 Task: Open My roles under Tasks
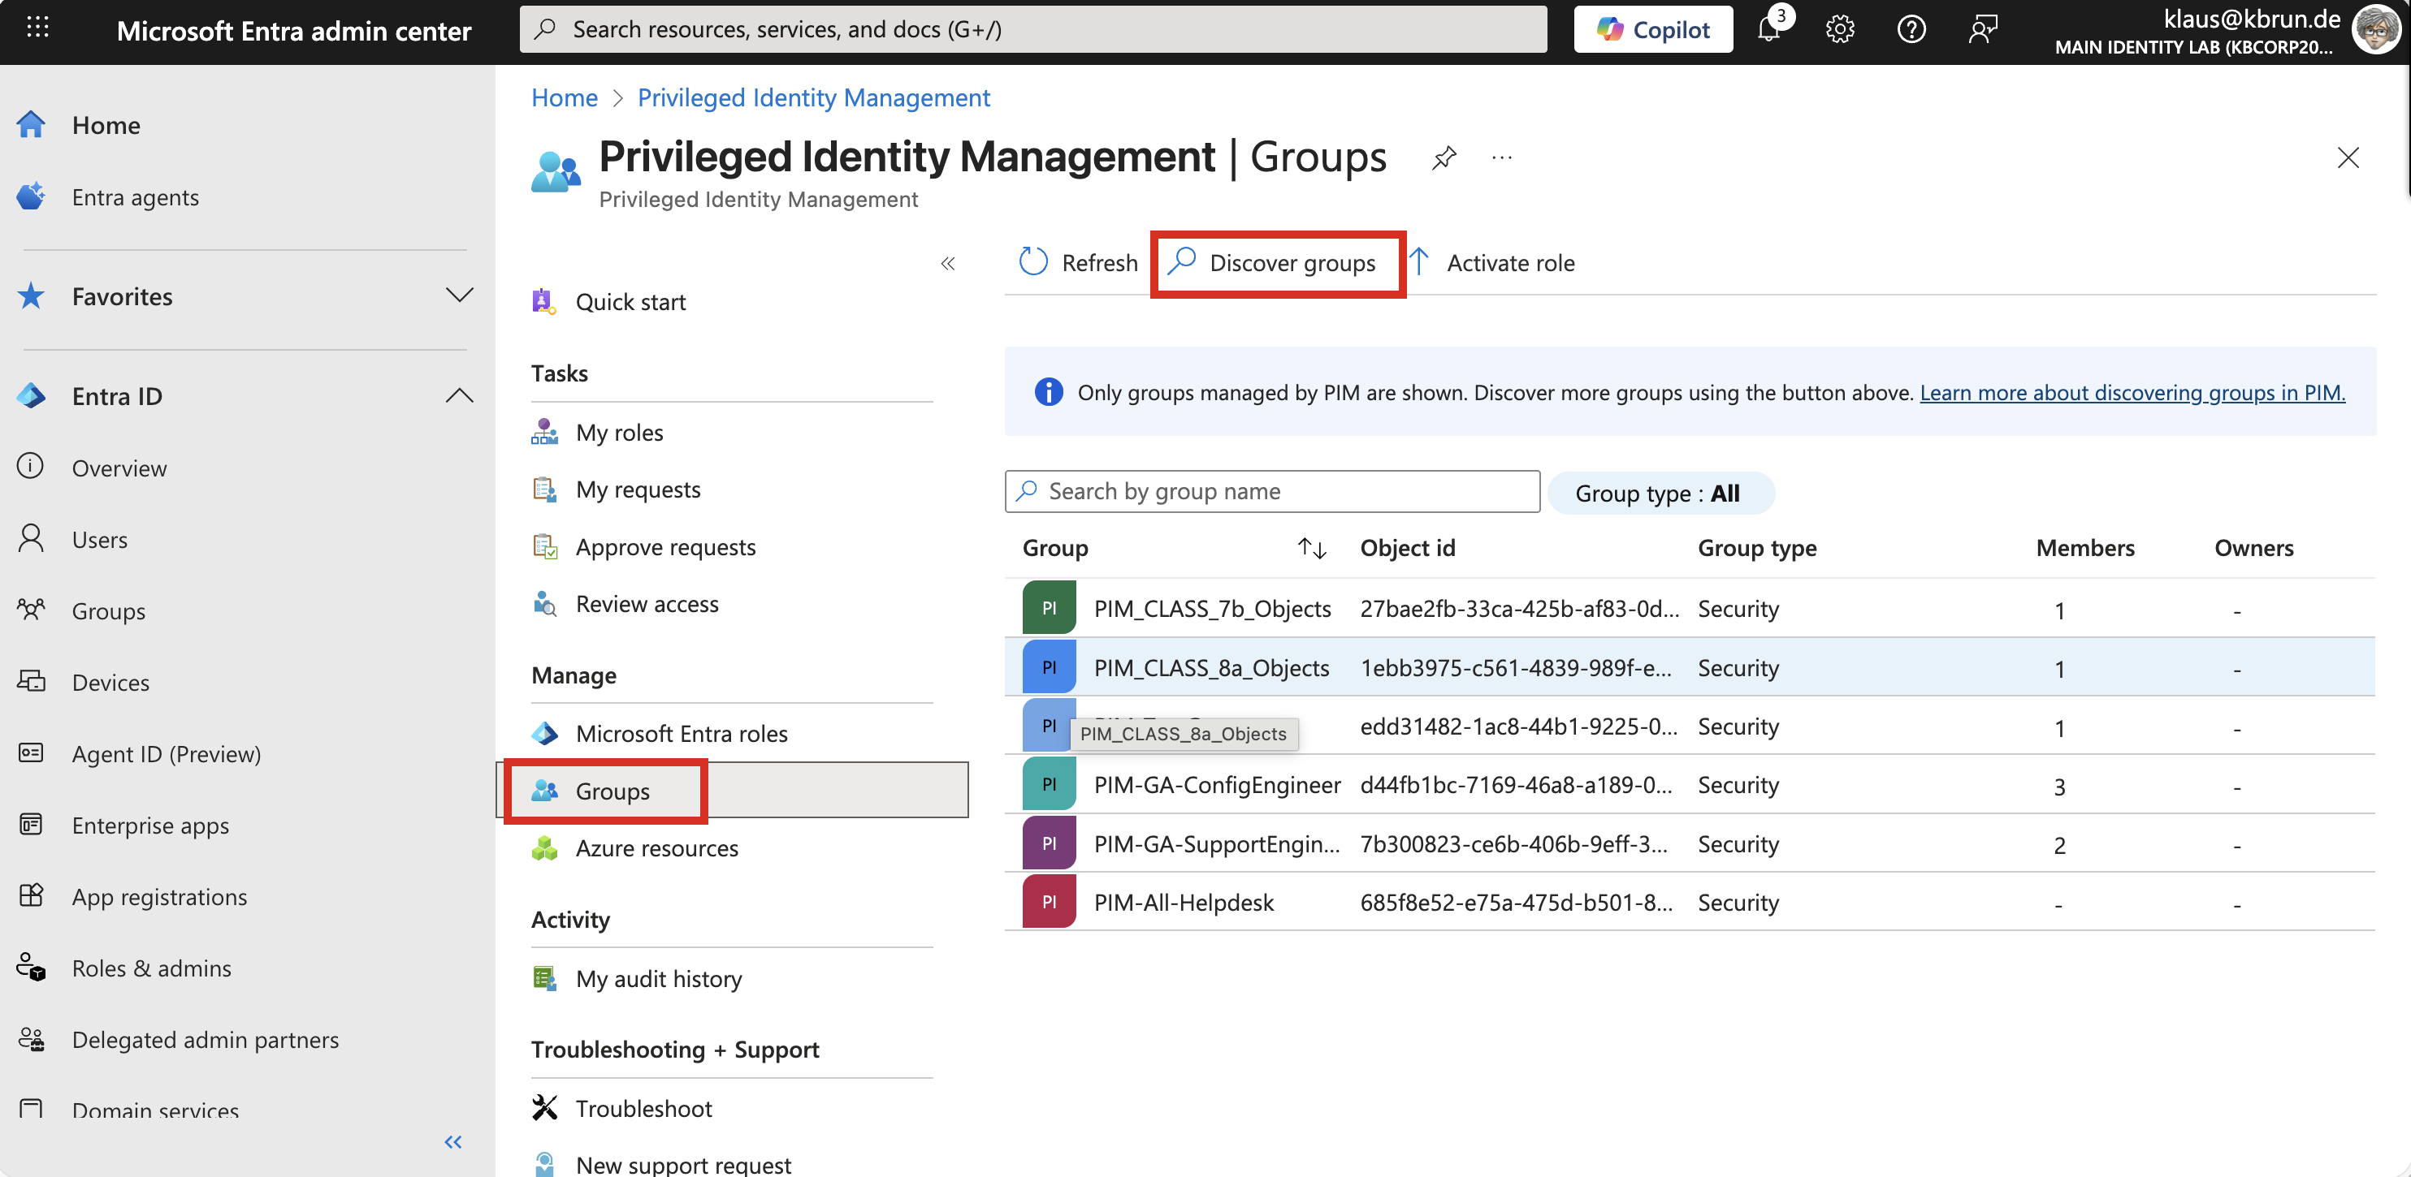pos(619,433)
